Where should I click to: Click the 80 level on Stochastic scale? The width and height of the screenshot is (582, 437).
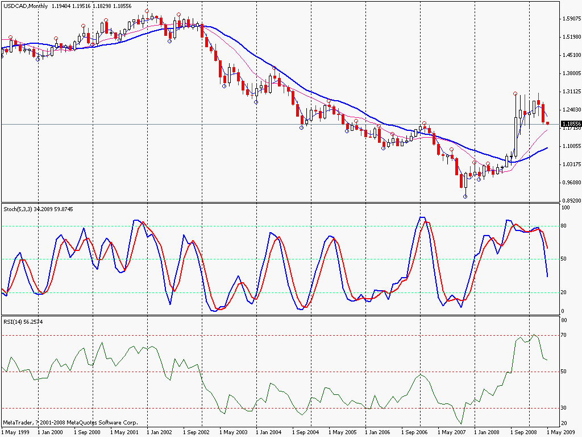[564, 225]
